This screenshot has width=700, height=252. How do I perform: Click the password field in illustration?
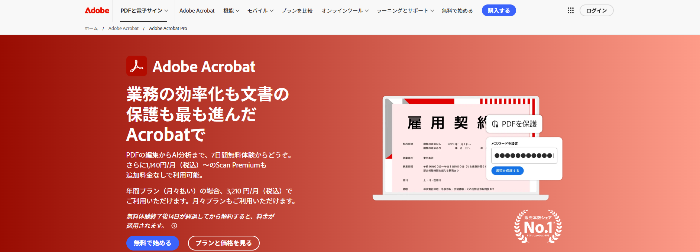(x=524, y=156)
